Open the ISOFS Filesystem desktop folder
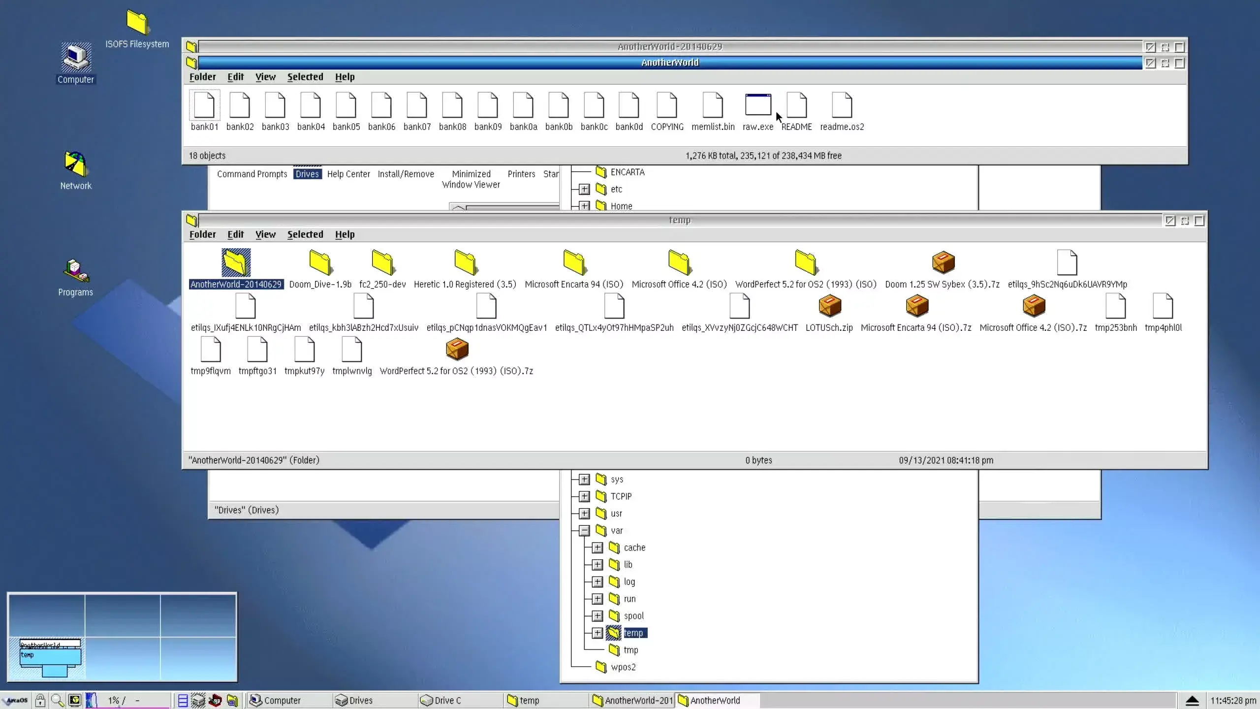The width and height of the screenshot is (1260, 709). (x=137, y=23)
